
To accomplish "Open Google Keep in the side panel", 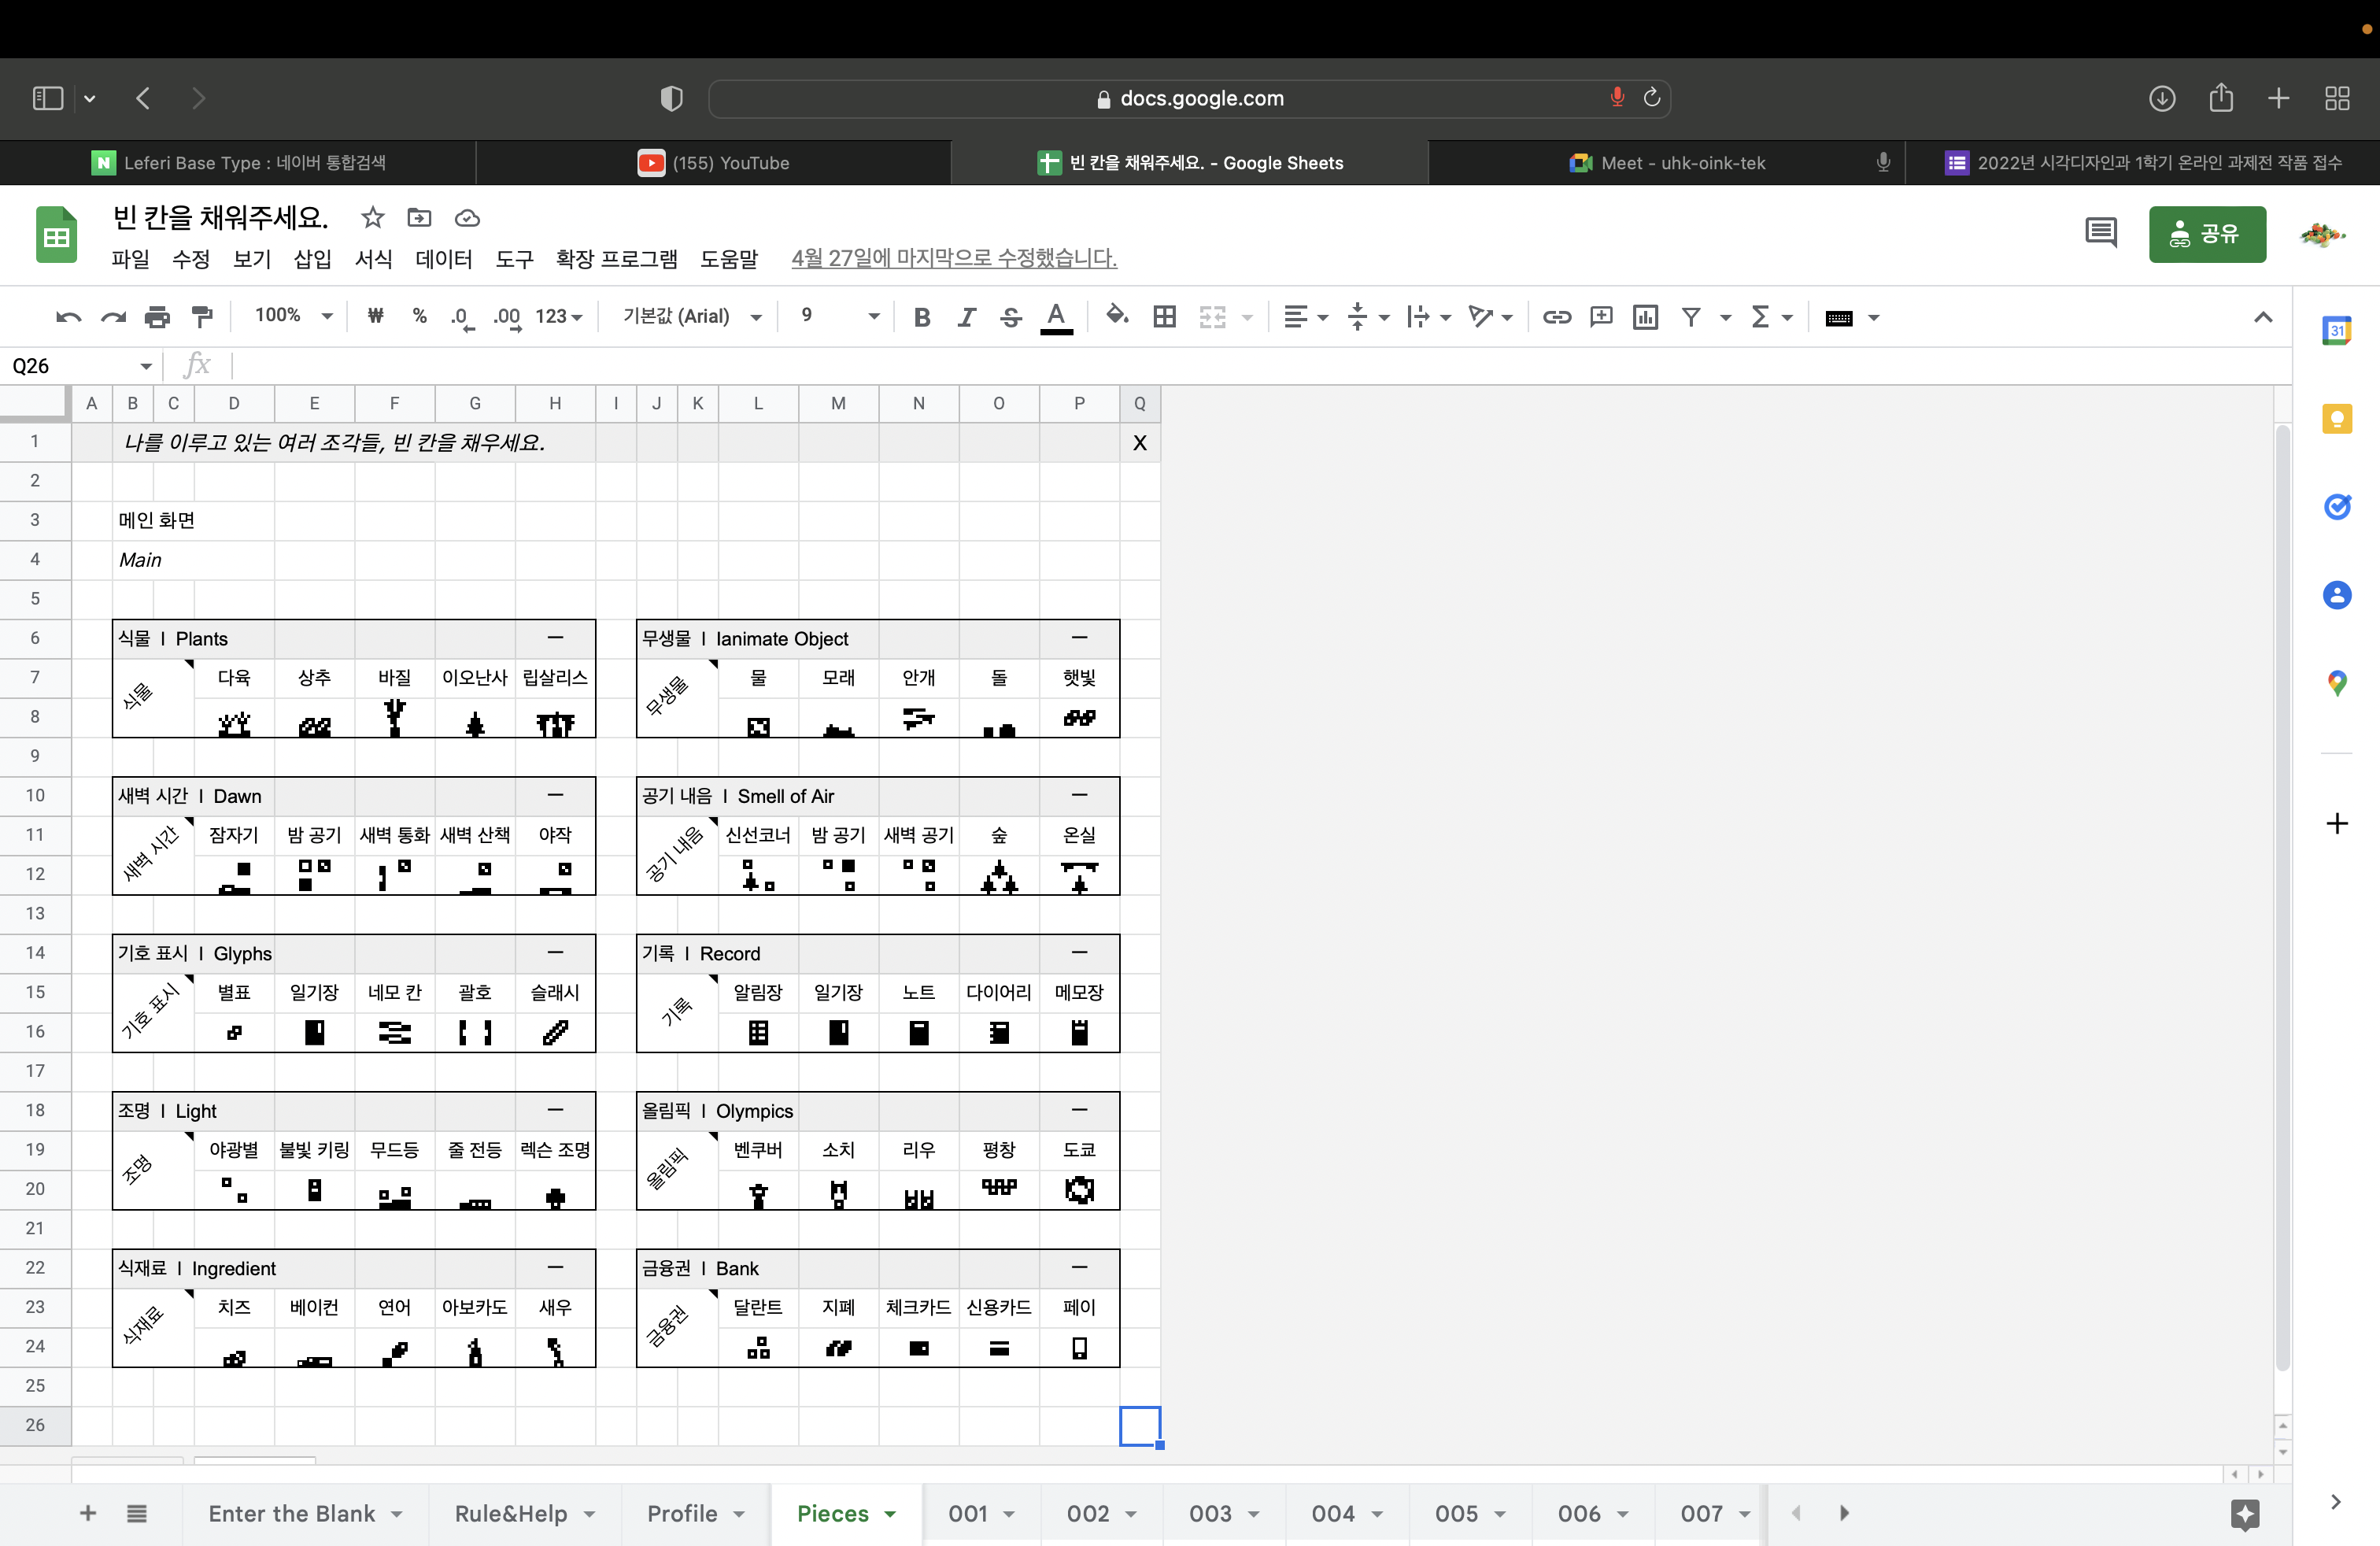I will [x=2336, y=418].
